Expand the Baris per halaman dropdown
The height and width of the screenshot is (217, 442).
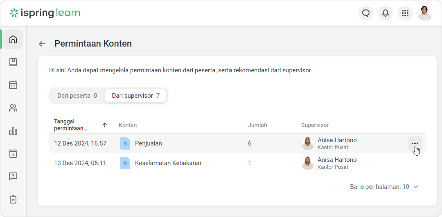click(384, 187)
